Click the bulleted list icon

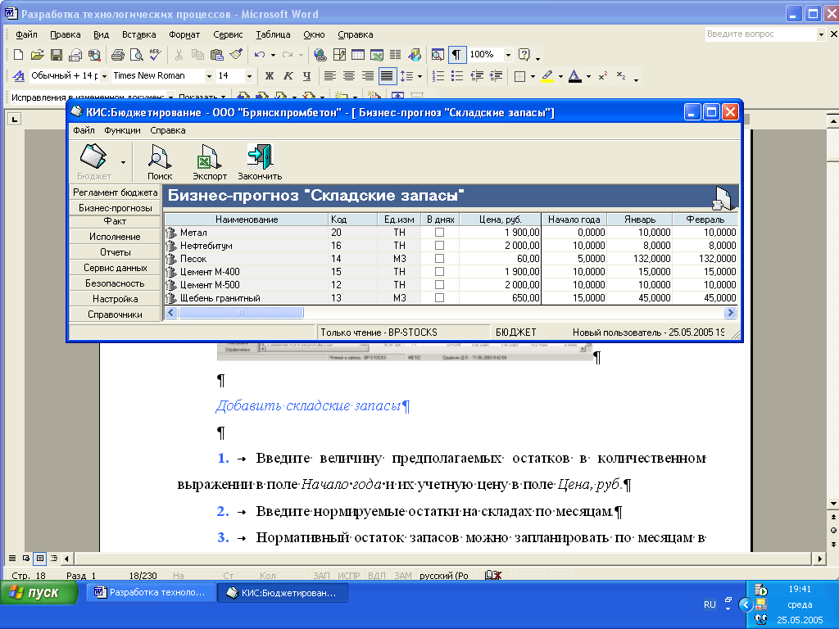pos(457,76)
